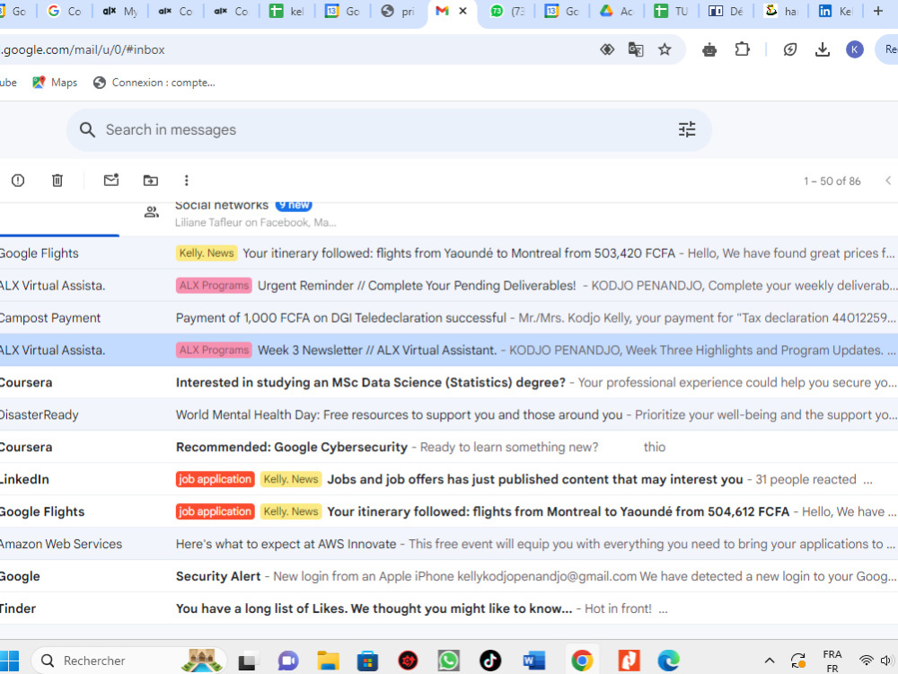Open File Explorer from the taskbar
The image size is (898, 674).
[x=328, y=661]
